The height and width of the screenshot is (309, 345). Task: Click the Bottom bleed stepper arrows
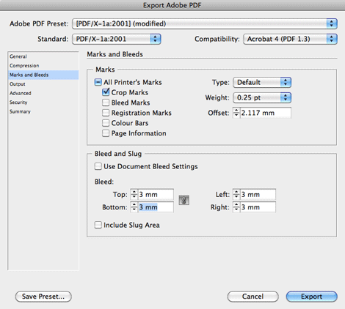pos(134,207)
